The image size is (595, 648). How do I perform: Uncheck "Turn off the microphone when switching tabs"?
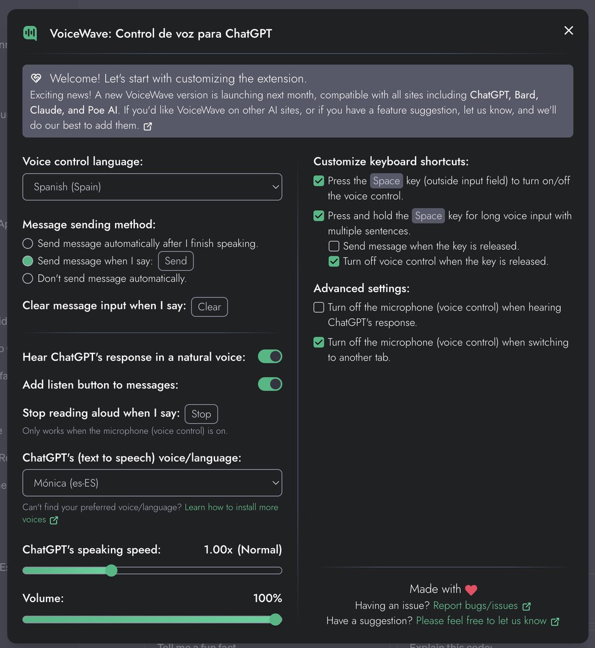[318, 342]
